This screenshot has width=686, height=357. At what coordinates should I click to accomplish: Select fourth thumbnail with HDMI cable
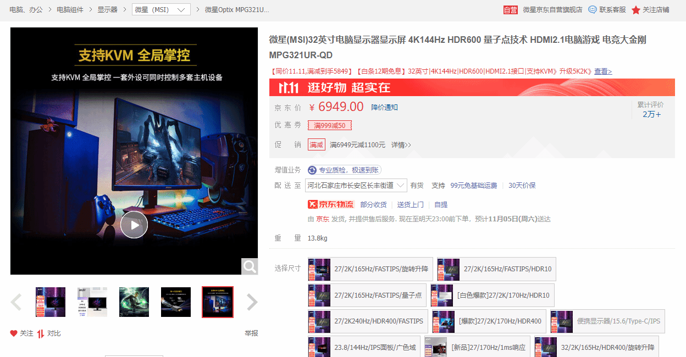pyautogui.click(x=176, y=302)
